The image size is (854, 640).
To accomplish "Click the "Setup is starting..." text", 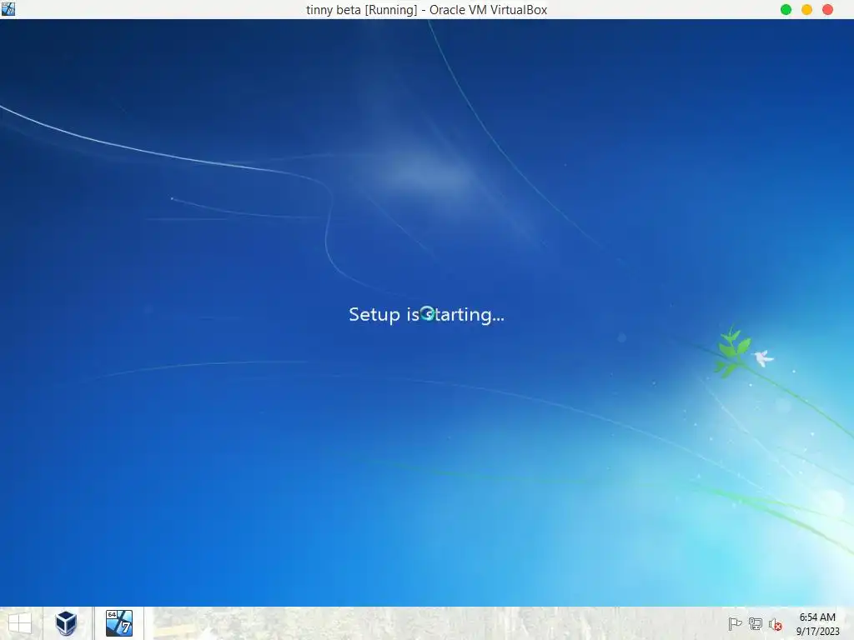I will point(426,314).
